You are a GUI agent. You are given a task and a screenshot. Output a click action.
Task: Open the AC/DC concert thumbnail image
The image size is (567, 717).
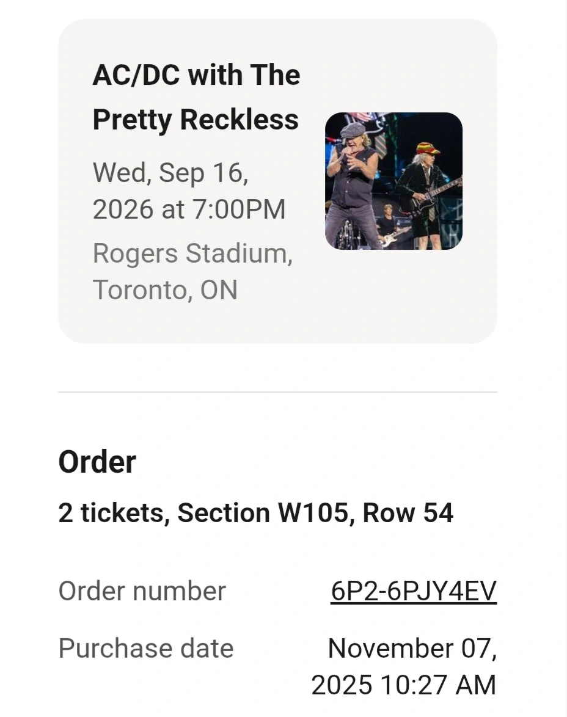click(393, 181)
